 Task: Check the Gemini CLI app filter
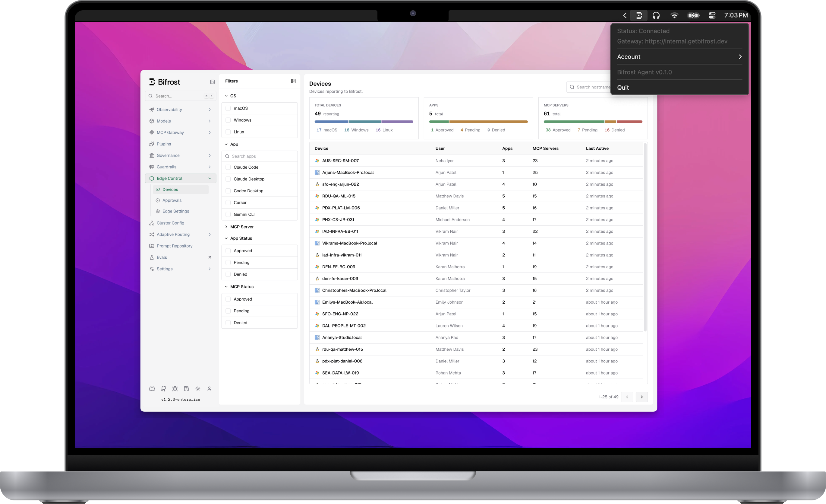228,214
